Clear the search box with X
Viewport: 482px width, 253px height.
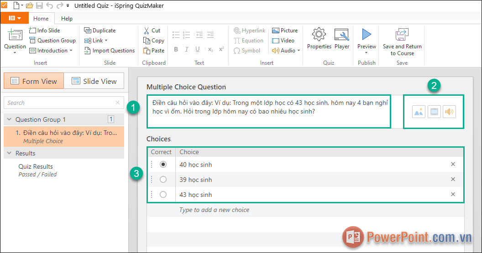[117, 103]
